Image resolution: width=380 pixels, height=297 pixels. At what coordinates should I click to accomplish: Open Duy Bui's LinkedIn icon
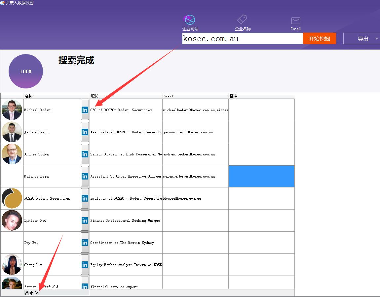[x=85, y=243]
